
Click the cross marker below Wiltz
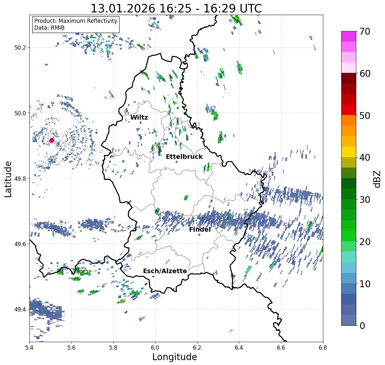click(140, 123)
